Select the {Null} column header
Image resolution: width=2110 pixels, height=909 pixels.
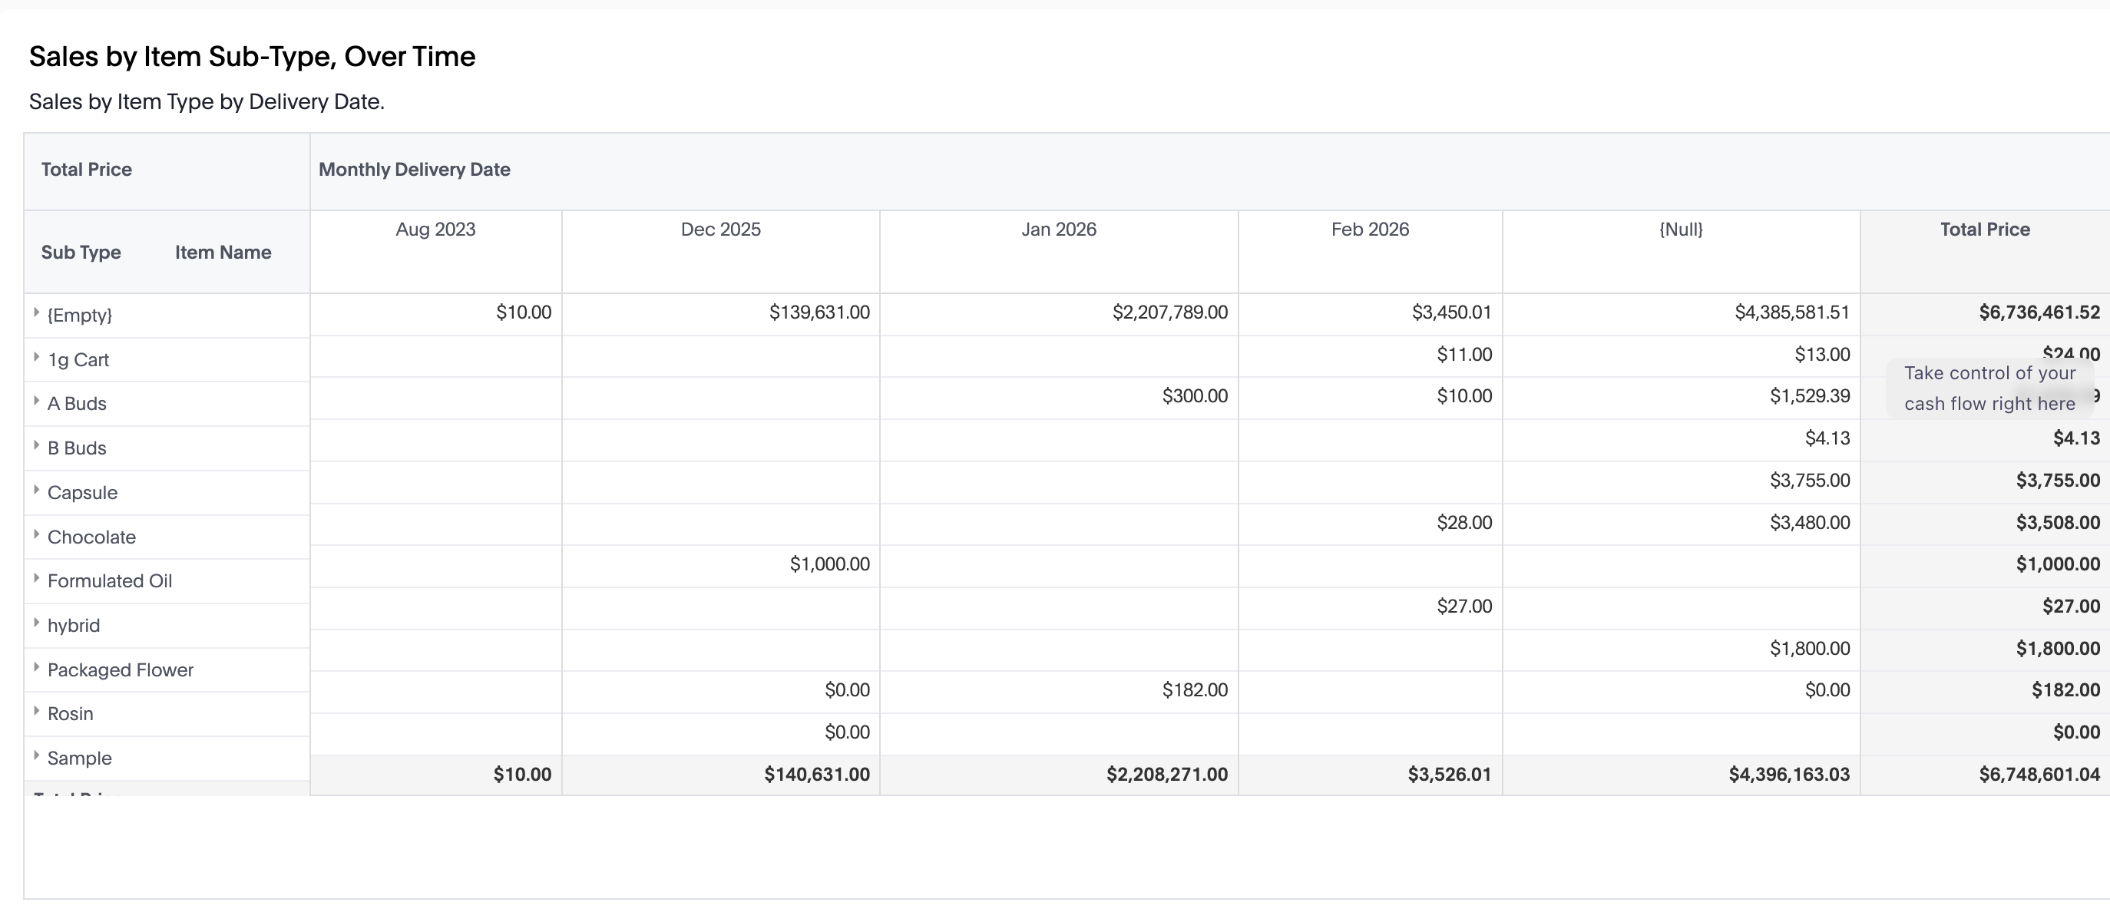coord(1681,230)
